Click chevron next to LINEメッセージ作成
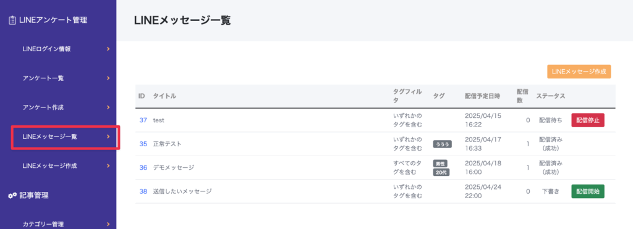The image size is (633, 229). 108,165
